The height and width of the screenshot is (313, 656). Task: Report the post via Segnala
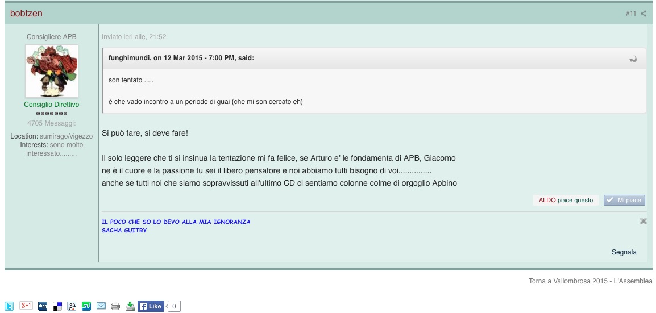coord(624,252)
